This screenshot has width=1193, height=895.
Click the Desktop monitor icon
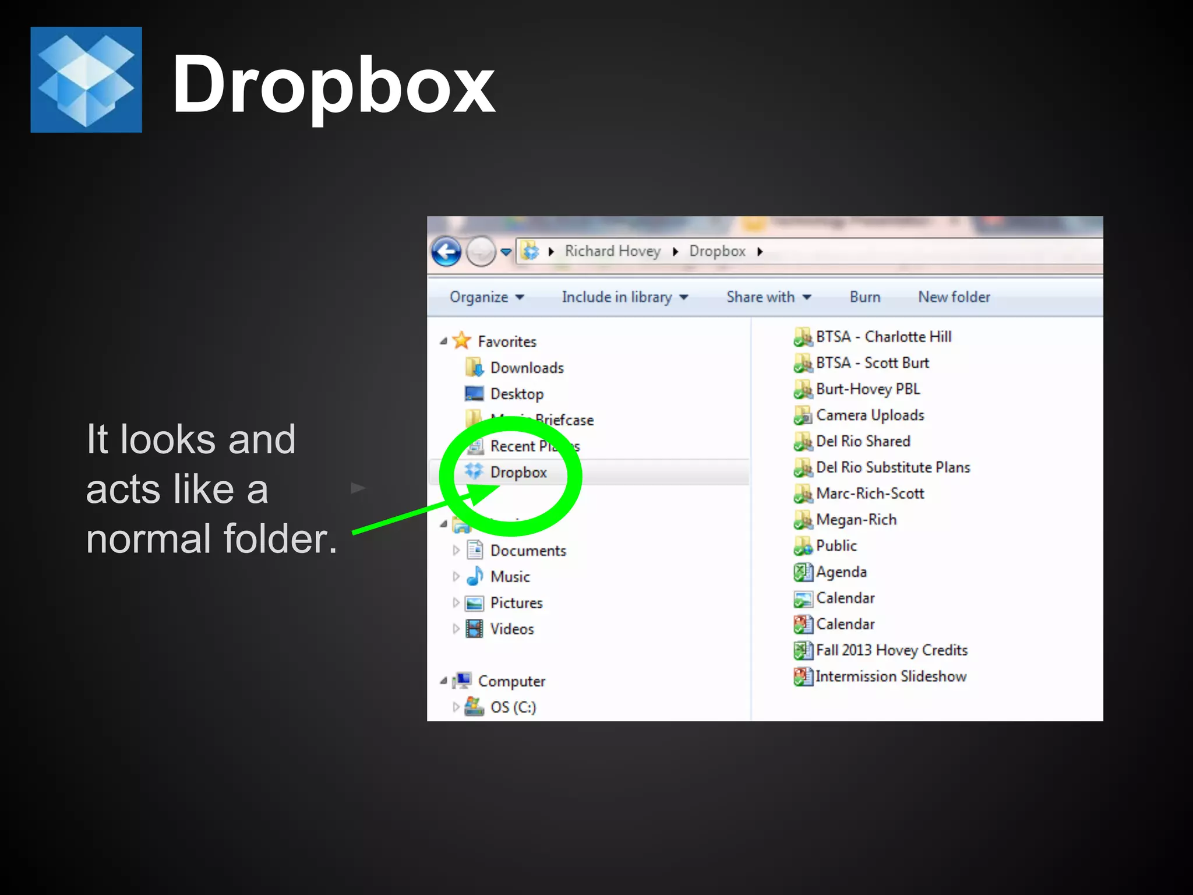click(x=474, y=394)
